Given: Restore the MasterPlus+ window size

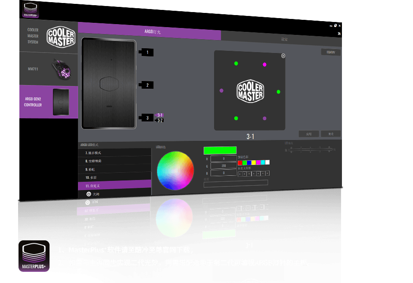Looking at the screenshot, I should click(x=335, y=25).
